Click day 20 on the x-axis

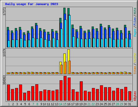click(85, 104)
